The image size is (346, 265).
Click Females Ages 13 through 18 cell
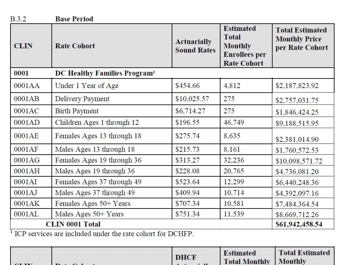[x=98, y=136]
